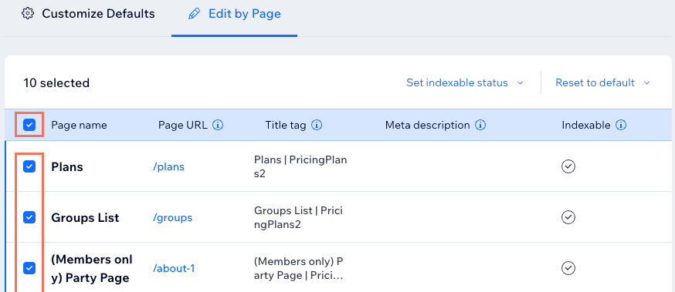Click the Indexable checkmark for Plans row
The height and width of the screenshot is (292, 675).
click(568, 166)
